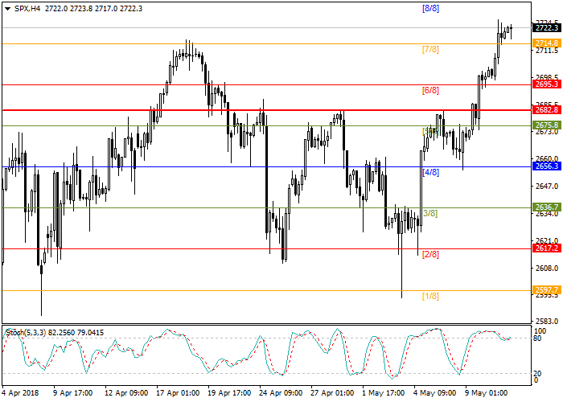The image size is (563, 402).
Task: Select the [7/8] Murrey level label
Action: 431,50
